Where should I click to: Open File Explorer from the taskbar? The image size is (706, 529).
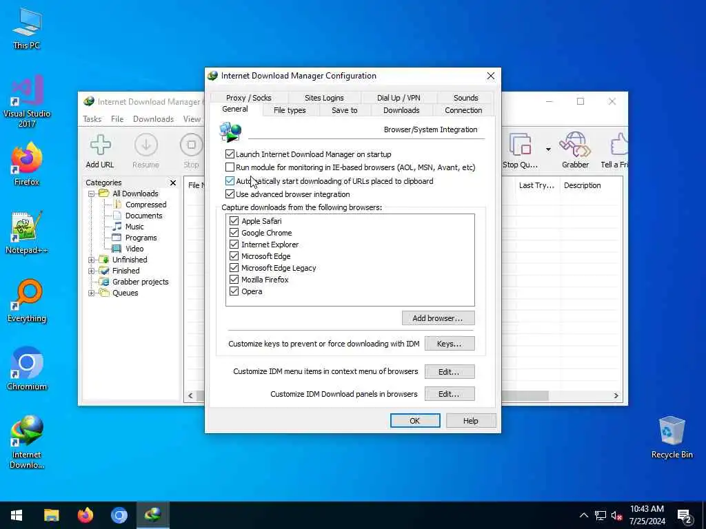pyautogui.click(x=51, y=515)
